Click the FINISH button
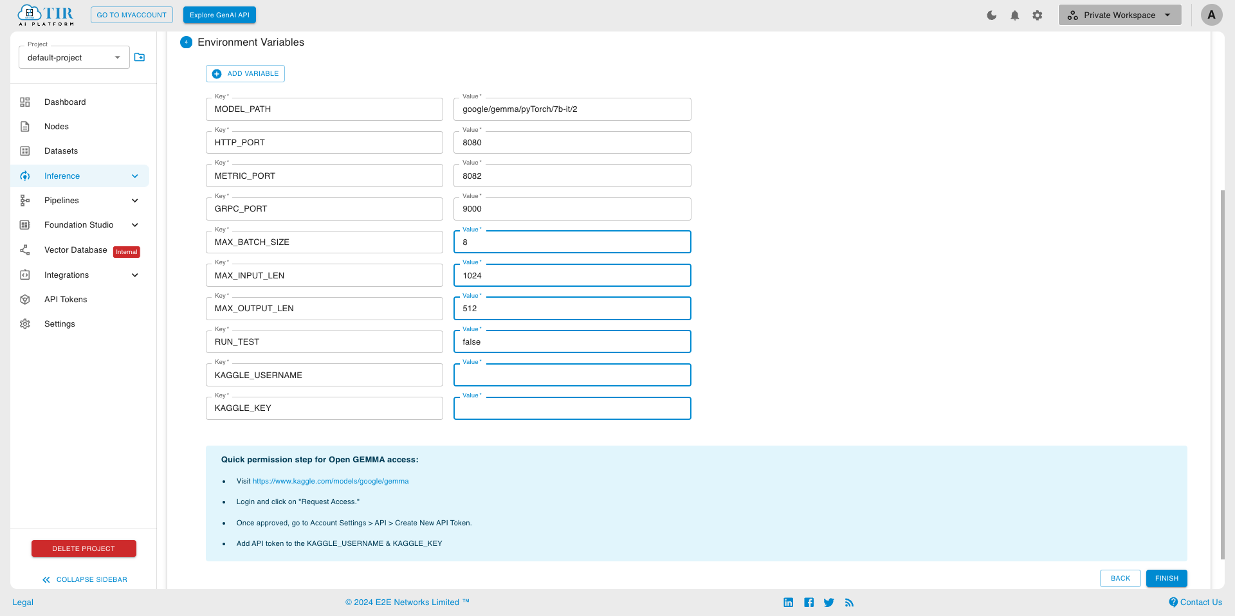The image size is (1235, 616). tap(1167, 579)
